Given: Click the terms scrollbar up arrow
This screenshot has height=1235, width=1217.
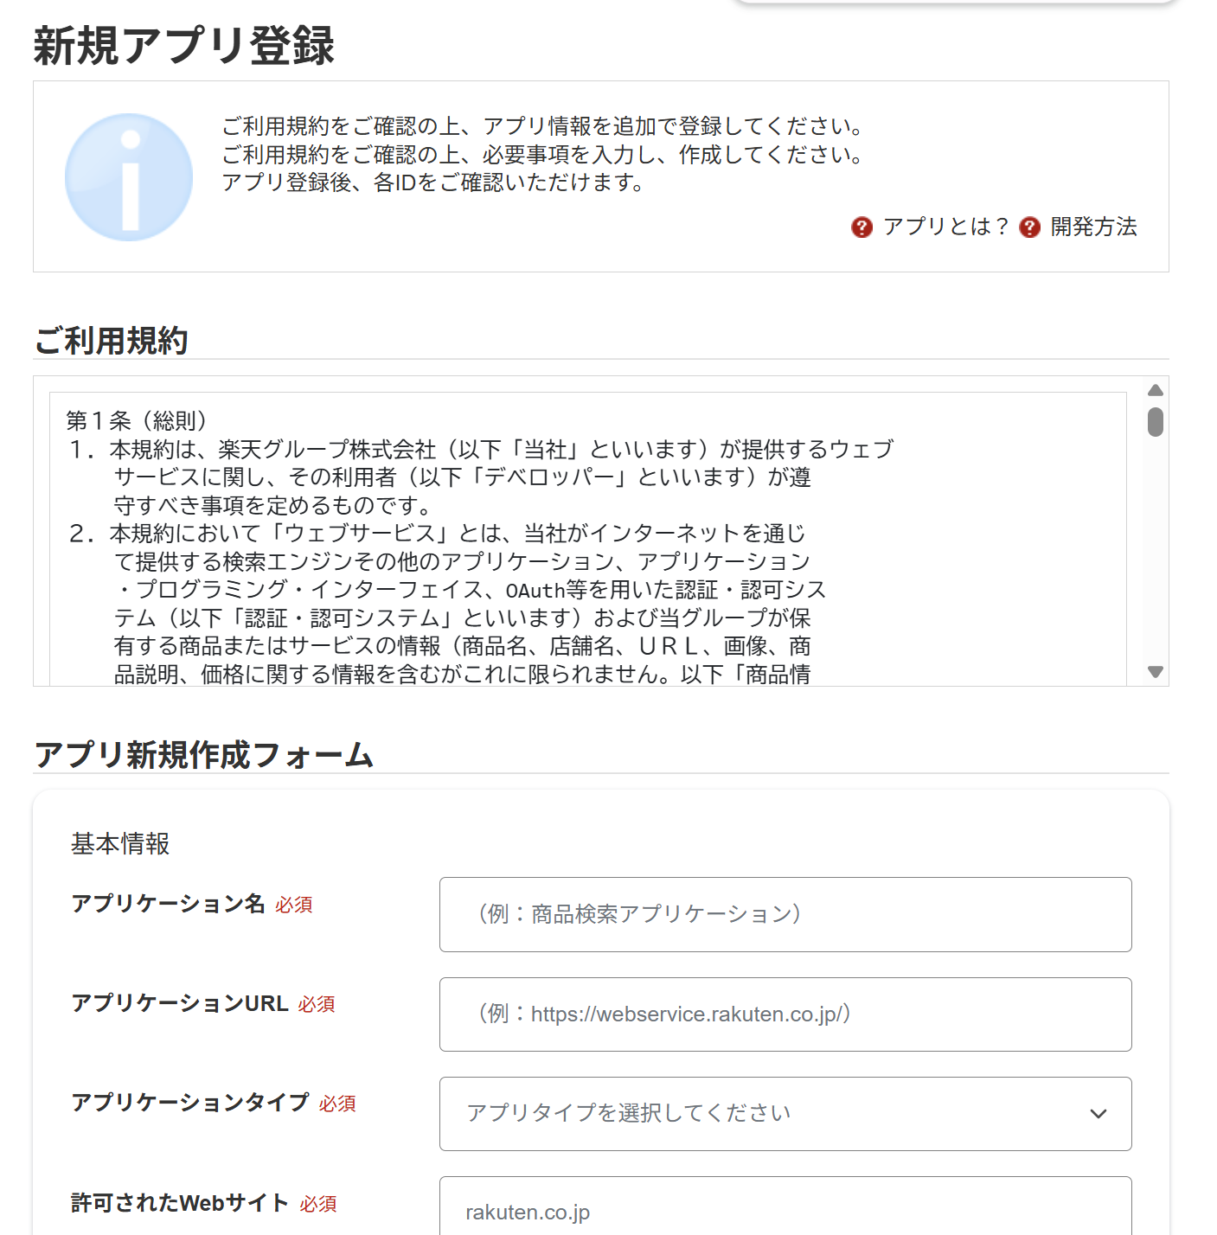Looking at the screenshot, I should pyautogui.click(x=1156, y=390).
